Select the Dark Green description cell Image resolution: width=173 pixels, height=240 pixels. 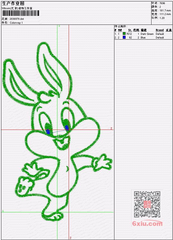[147, 34]
